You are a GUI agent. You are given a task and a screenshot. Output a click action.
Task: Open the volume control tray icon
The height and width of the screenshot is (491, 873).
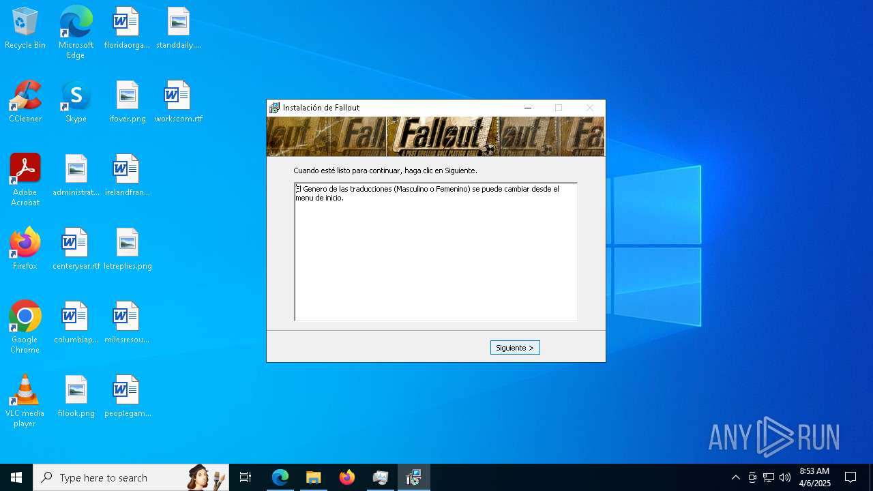(x=785, y=477)
